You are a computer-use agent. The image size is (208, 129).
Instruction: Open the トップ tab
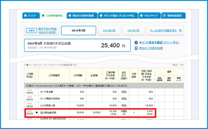pyautogui.click(x=31, y=15)
